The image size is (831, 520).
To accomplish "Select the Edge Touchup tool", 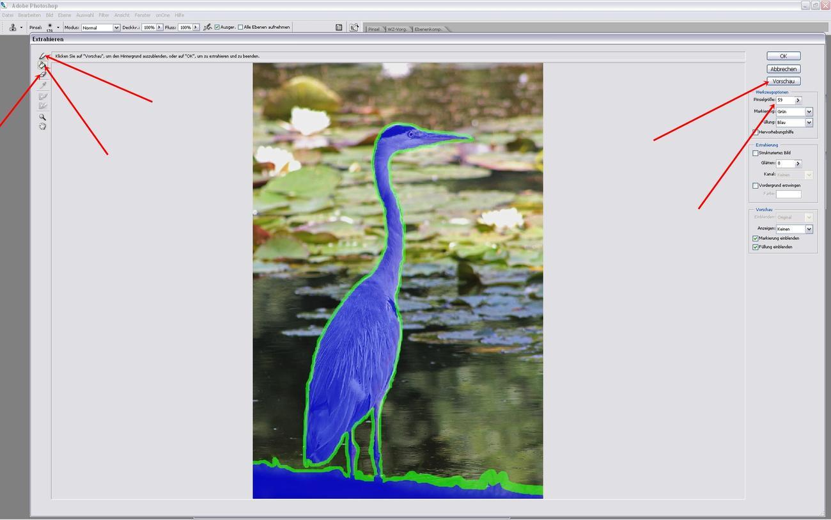I will 43,106.
